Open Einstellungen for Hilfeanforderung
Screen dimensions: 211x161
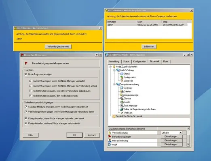click(171, 140)
